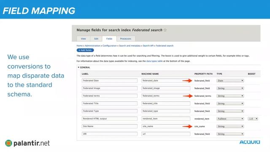Go to Home breadcrumb link

click(80, 46)
